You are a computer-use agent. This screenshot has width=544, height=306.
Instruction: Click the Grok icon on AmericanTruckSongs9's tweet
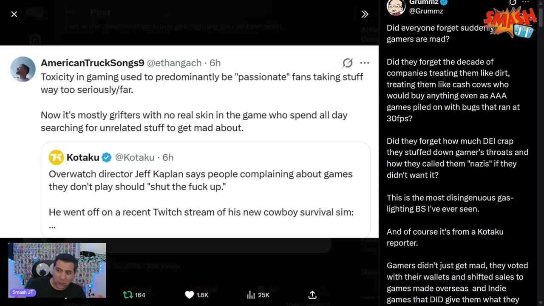348,63
